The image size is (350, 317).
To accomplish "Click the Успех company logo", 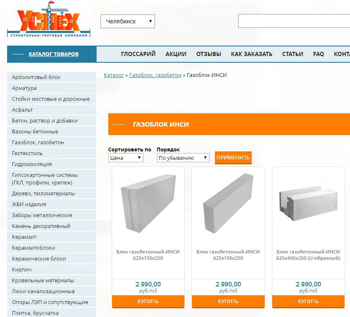I will point(49,19).
